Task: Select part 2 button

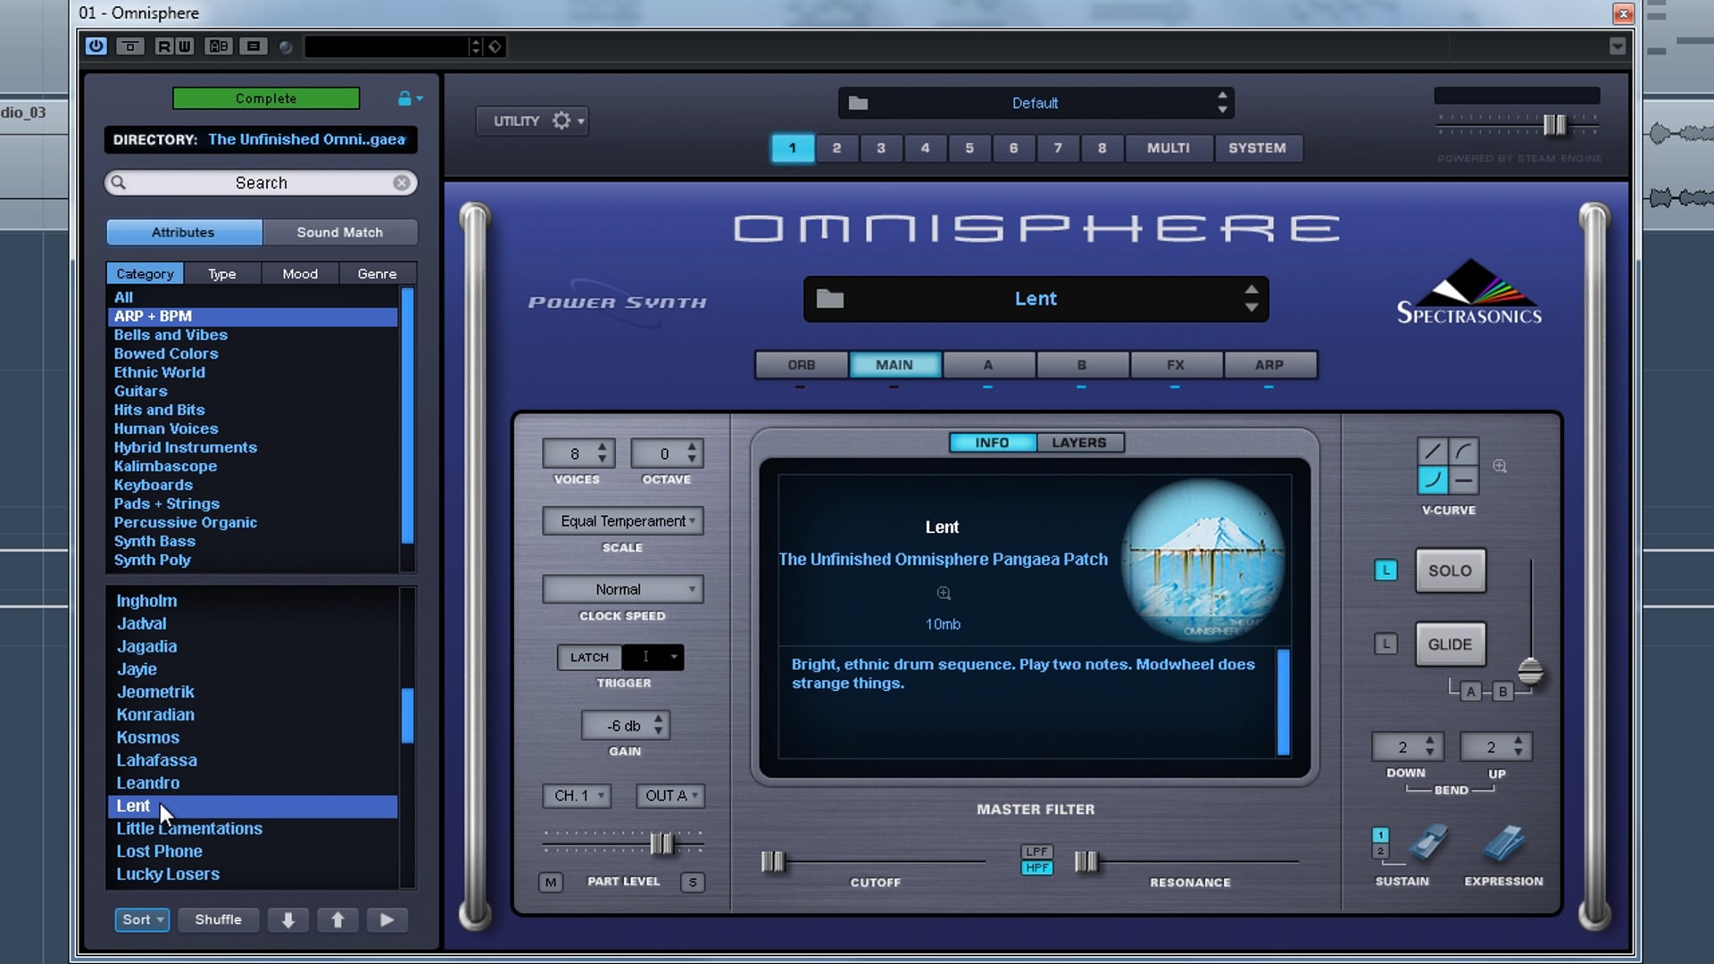Action: (x=836, y=148)
